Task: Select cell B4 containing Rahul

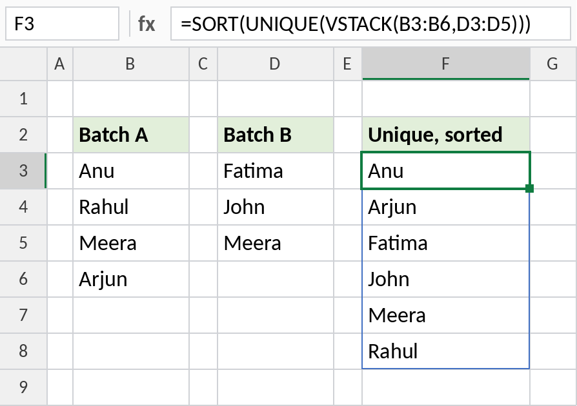Action: point(130,206)
